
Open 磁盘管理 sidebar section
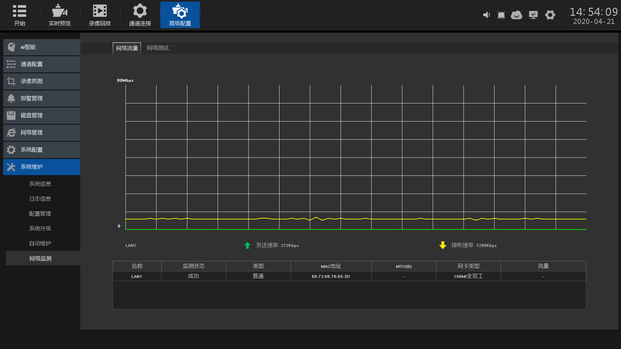point(42,116)
